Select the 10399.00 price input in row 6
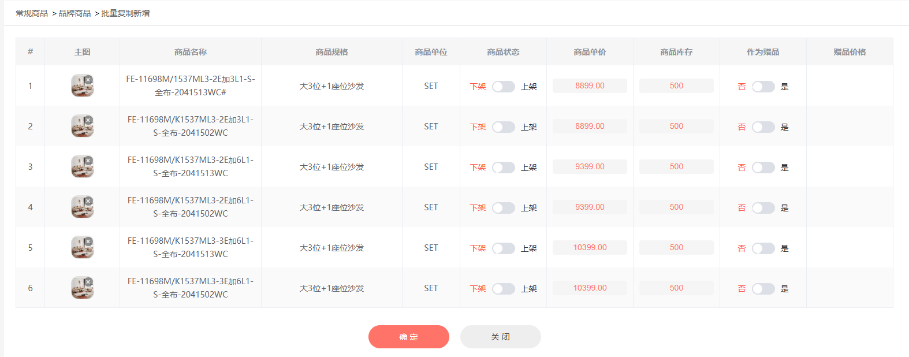The width and height of the screenshot is (909, 357). (590, 288)
